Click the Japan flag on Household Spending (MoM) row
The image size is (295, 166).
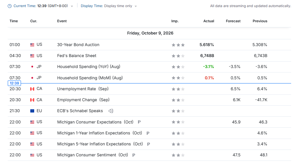click(32, 78)
